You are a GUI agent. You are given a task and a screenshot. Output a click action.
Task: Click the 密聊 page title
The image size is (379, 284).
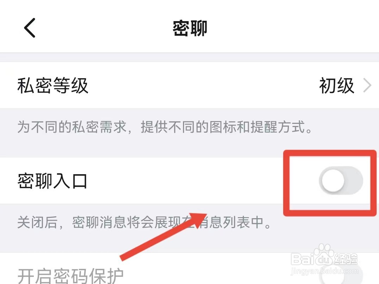click(x=190, y=28)
